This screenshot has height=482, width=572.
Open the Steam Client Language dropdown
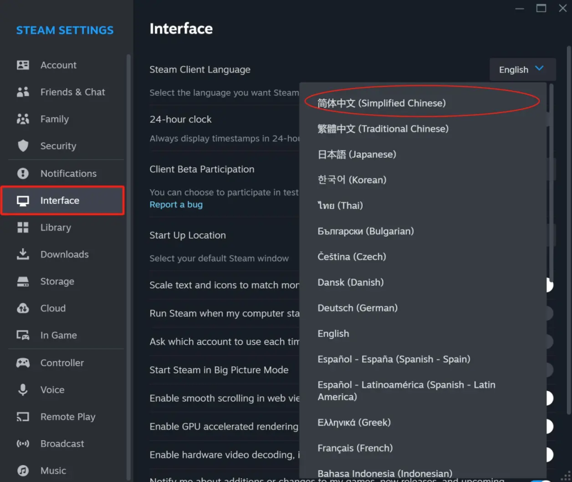[522, 69]
